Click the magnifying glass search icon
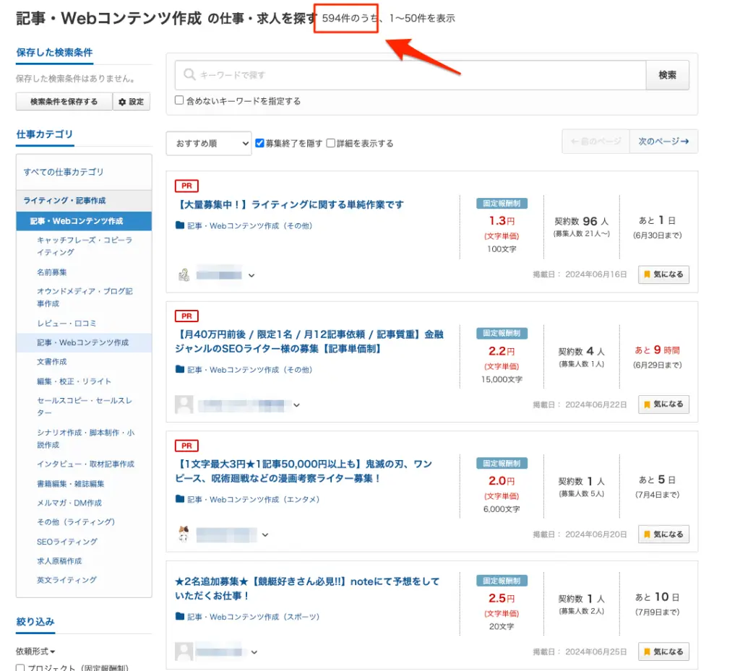 tap(190, 74)
